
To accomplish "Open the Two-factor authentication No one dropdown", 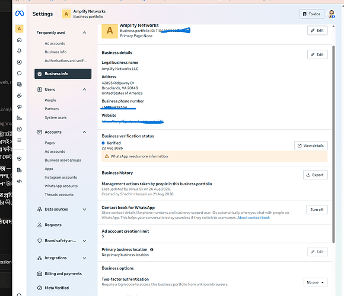I will pyautogui.click(x=316, y=282).
